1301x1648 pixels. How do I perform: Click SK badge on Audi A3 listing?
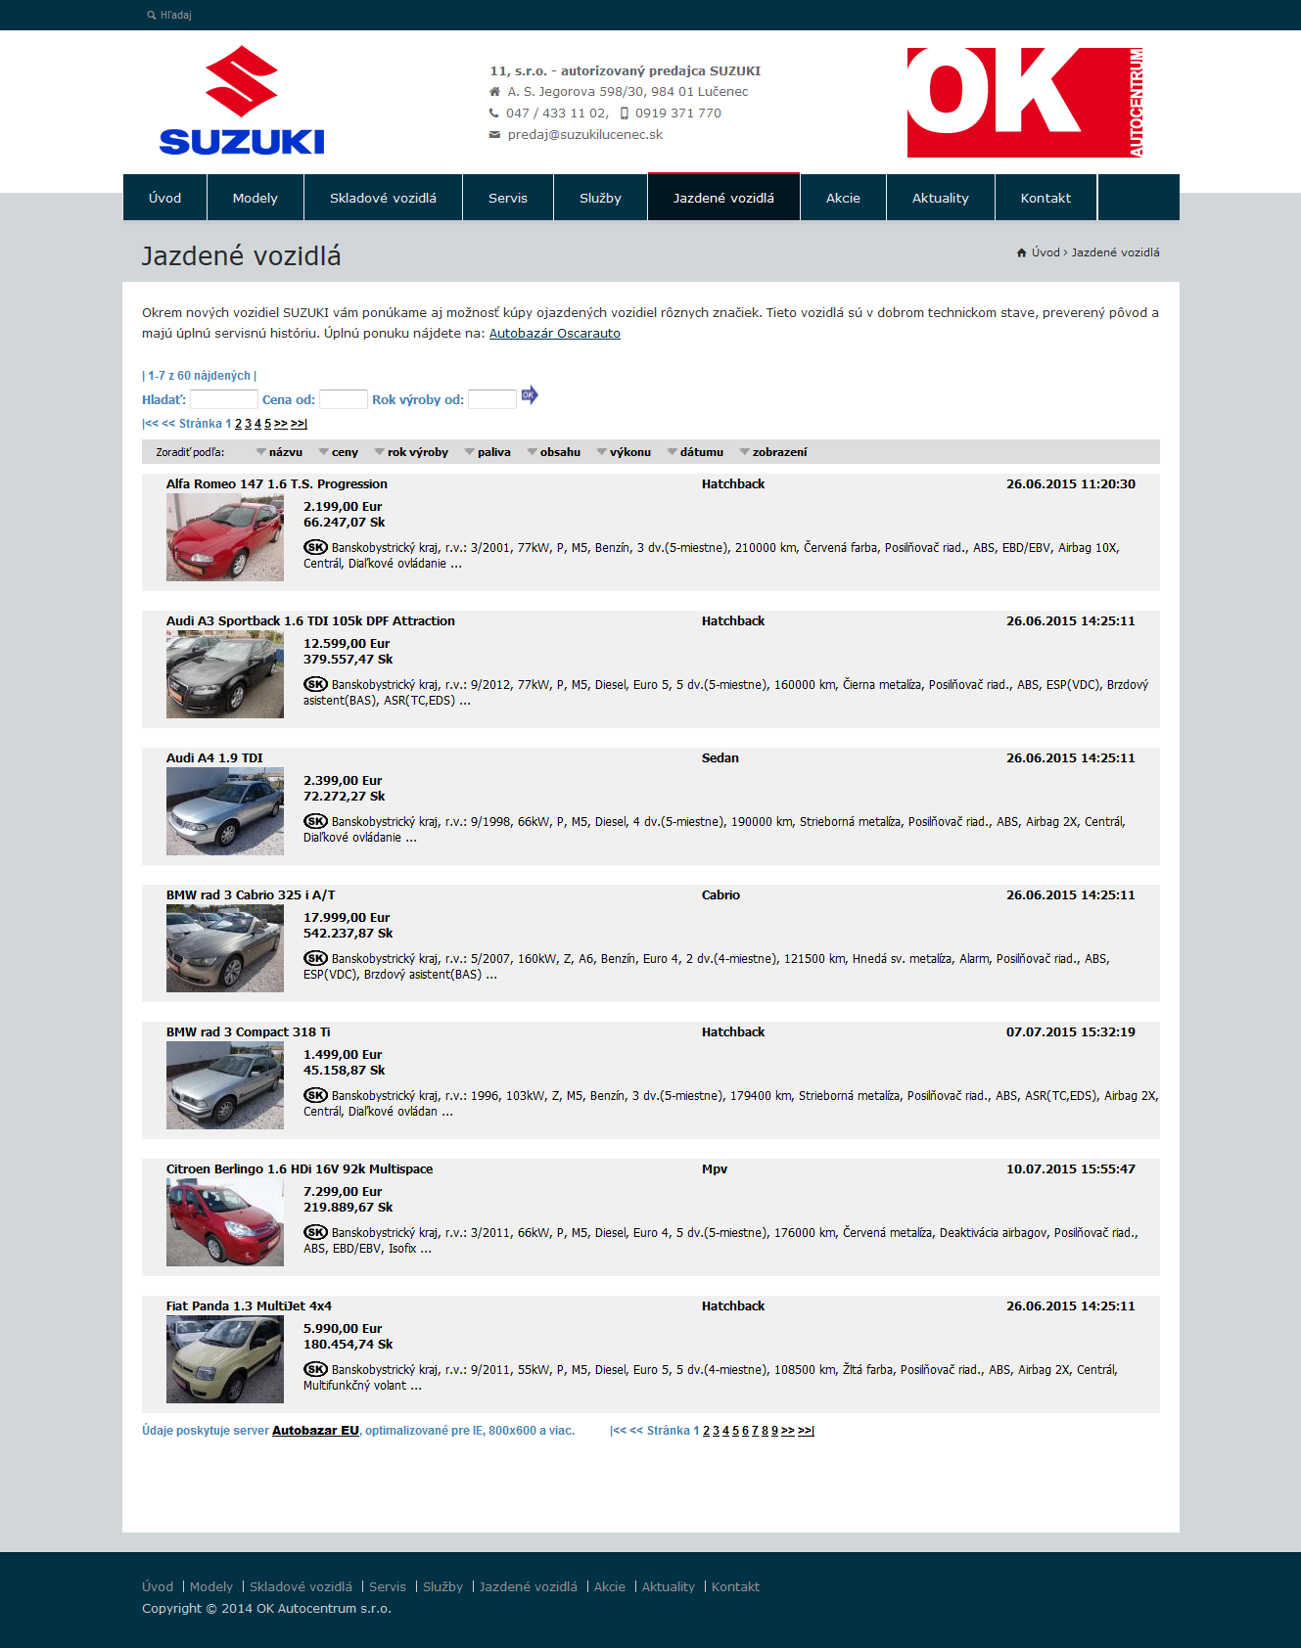coord(315,684)
